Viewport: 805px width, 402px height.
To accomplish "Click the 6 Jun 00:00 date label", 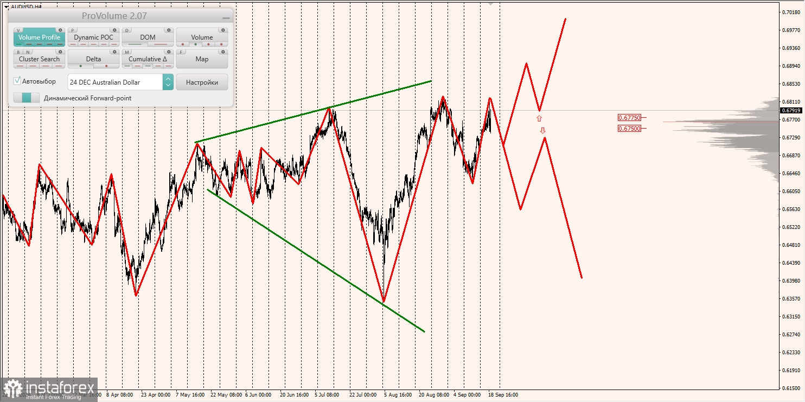I will point(258,395).
